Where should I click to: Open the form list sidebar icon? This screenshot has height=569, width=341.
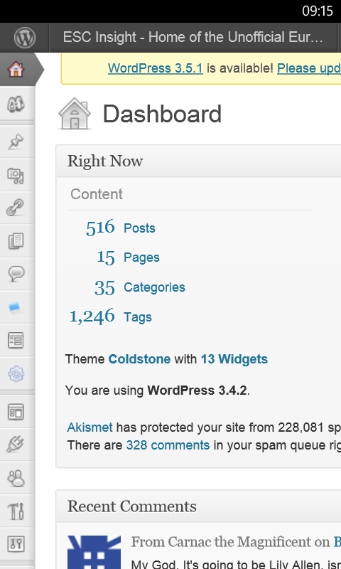click(x=16, y=341)
